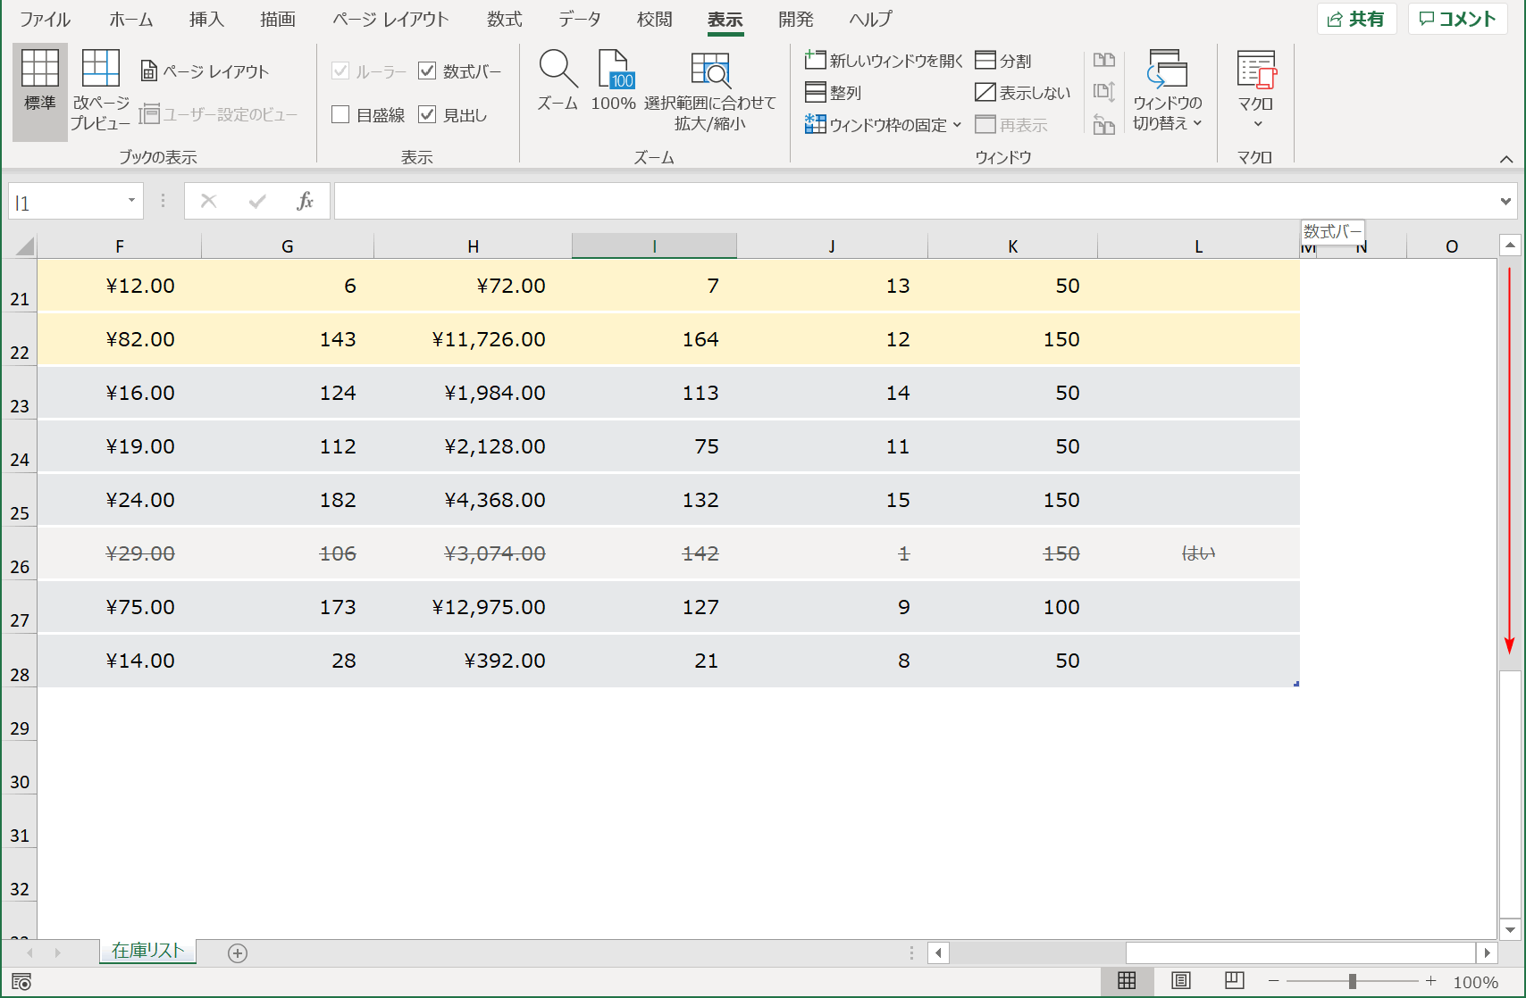1526x998 pixels.
Task: Enable the 目盛線 gridlines checkbox
Action: (x=340, y=115)
